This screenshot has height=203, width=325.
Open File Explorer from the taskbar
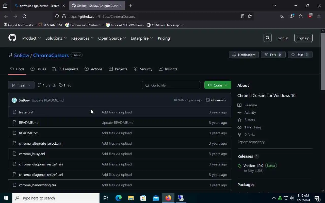pos(131,198)
